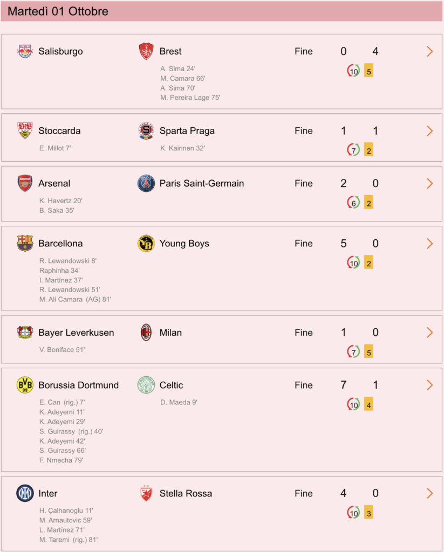This screenshot has width=444, height=552.
Task: Open the Young Boys team name
Action: pyautogui.click(x=185, y=243)
